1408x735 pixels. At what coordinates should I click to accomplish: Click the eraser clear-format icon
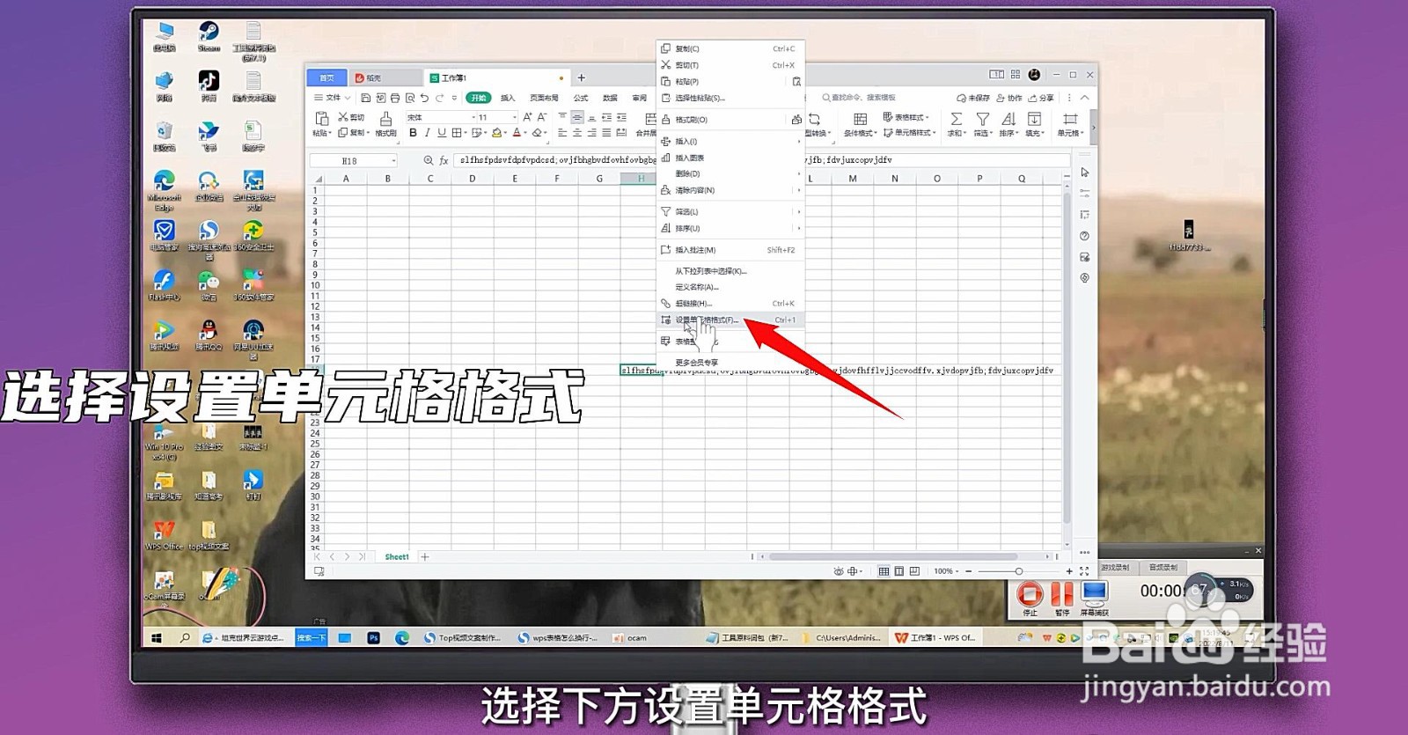[537, 133]
